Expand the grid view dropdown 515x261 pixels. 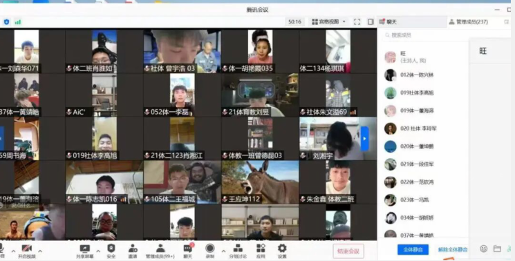pyautogui.click(x=329, y=21)
